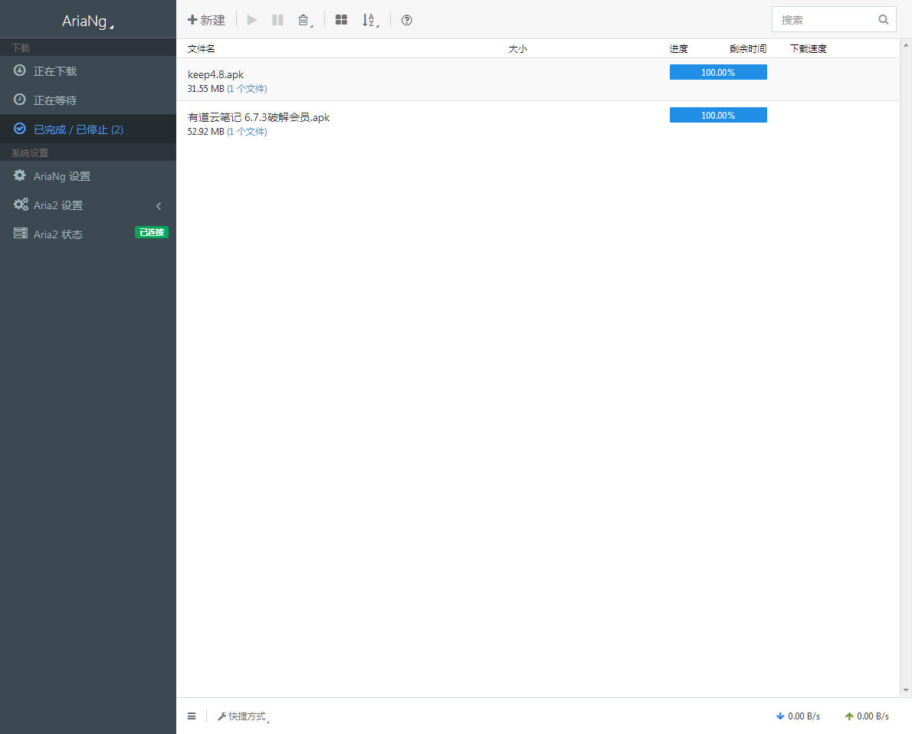Sort by 下载速度 column header
This screenshot has height=734, width=912.
[808, 49]
